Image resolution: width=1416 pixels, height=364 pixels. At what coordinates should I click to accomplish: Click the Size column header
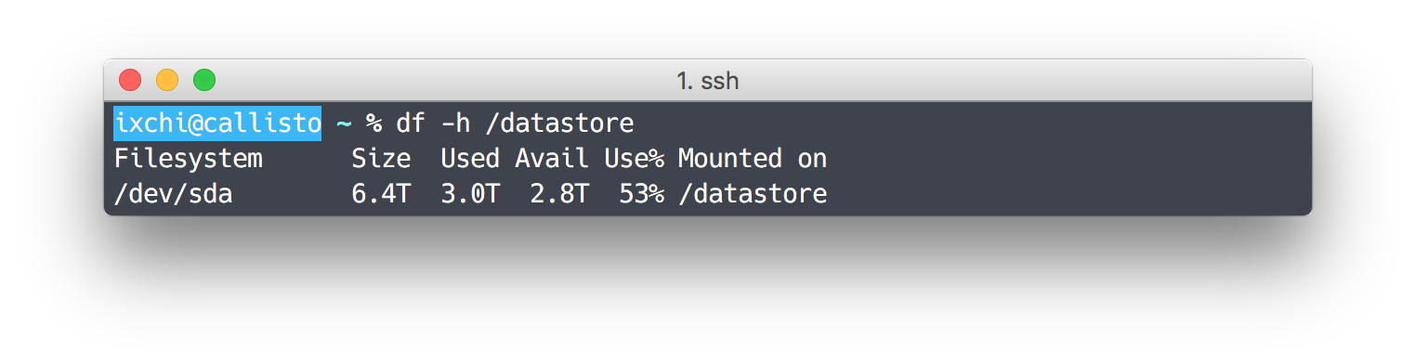(x=381, y=159)
